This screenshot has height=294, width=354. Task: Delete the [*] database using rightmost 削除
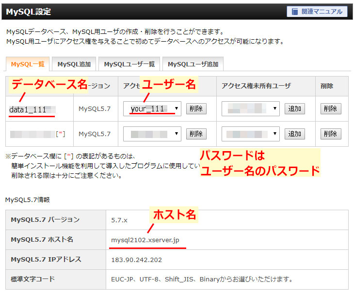pyautogui.click(x=331, y=134)
